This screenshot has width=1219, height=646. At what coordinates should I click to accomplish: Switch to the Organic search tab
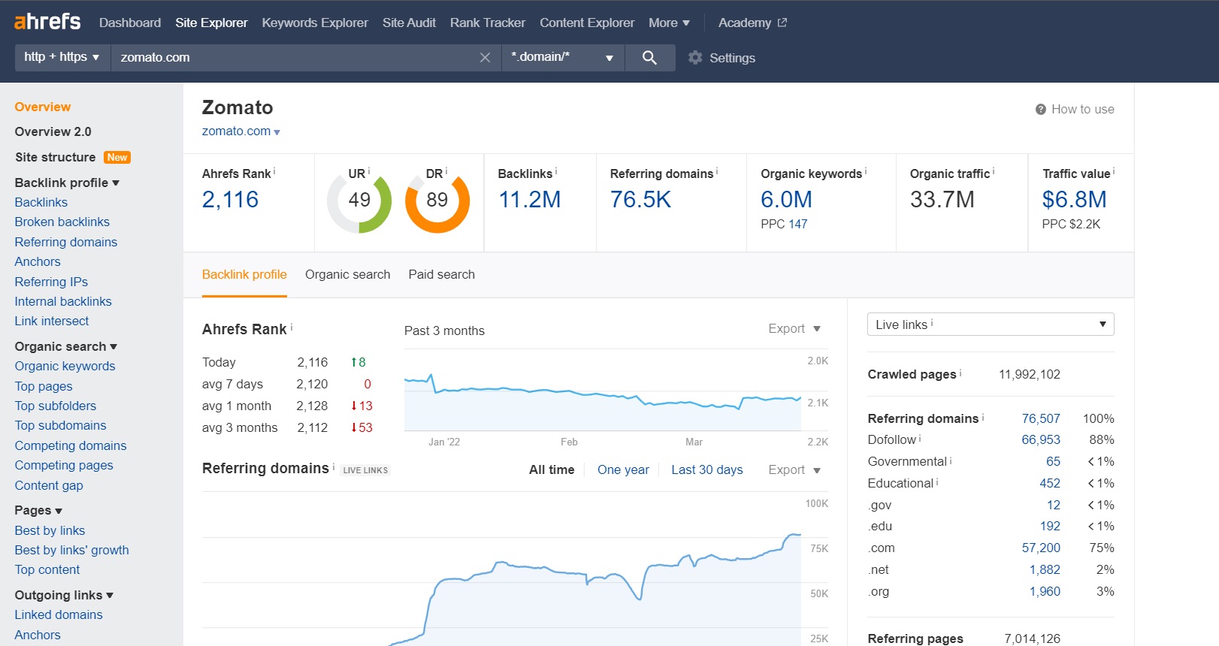(x=347, y=274)
